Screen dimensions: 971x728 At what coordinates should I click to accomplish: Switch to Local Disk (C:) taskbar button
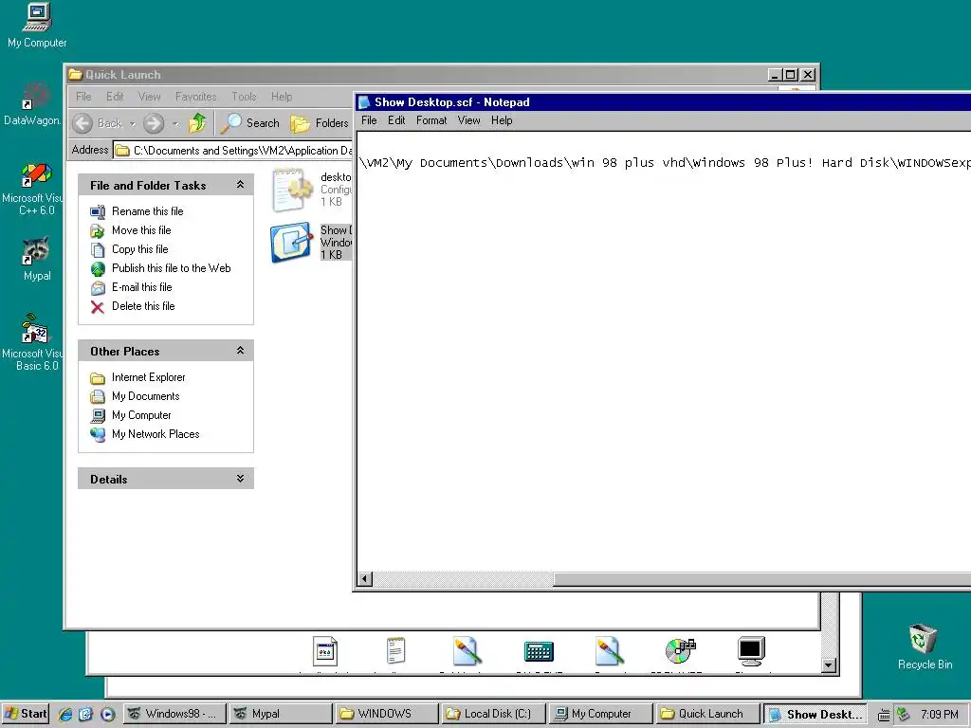[494, 714]
